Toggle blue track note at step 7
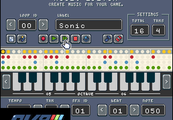 pos(35,62)
